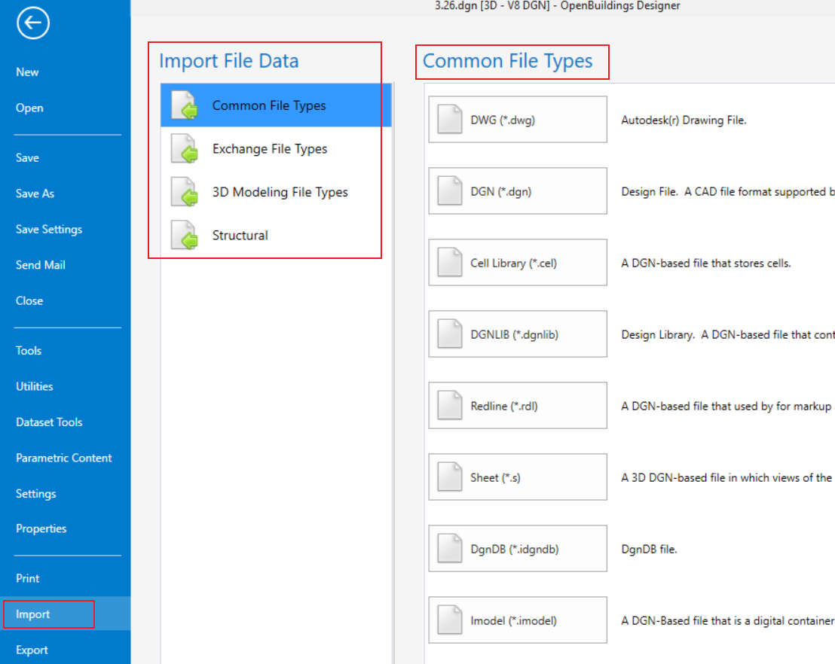Open the Tools backstage page
The image size is (835, 664).
pyautogui.click(x=28, y=351)
